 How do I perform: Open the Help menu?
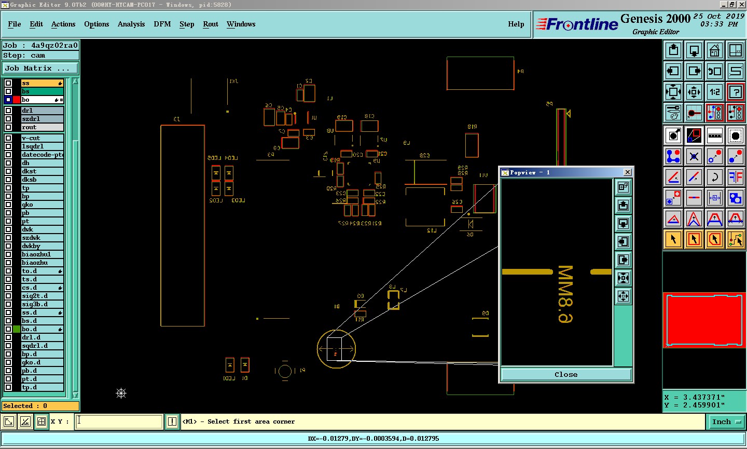[516, 24]
